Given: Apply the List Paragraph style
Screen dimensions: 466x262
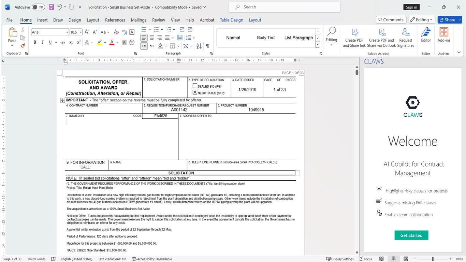Looking at the screenshot, I should coord(298,38).
